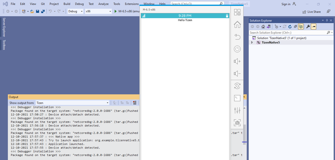Take an emulator screenshot

[x=237, y=122]
